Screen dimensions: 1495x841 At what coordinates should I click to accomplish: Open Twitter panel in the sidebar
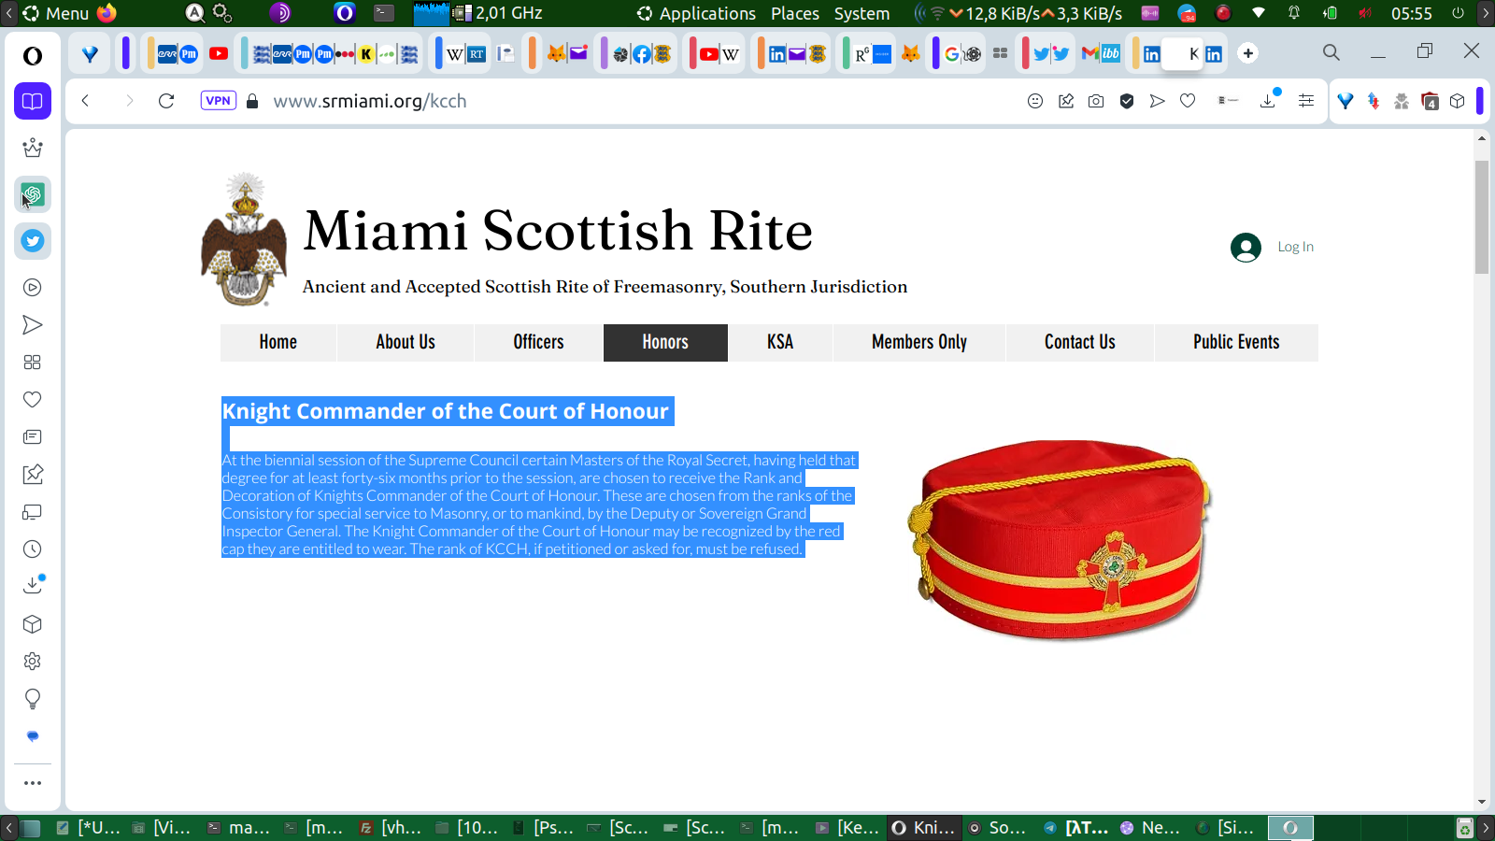(33, 241)
